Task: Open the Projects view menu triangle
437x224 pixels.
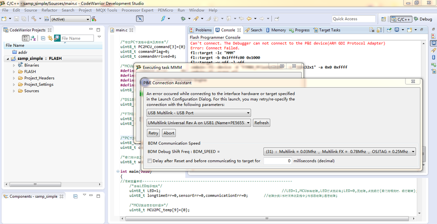Action: point(99,37)
